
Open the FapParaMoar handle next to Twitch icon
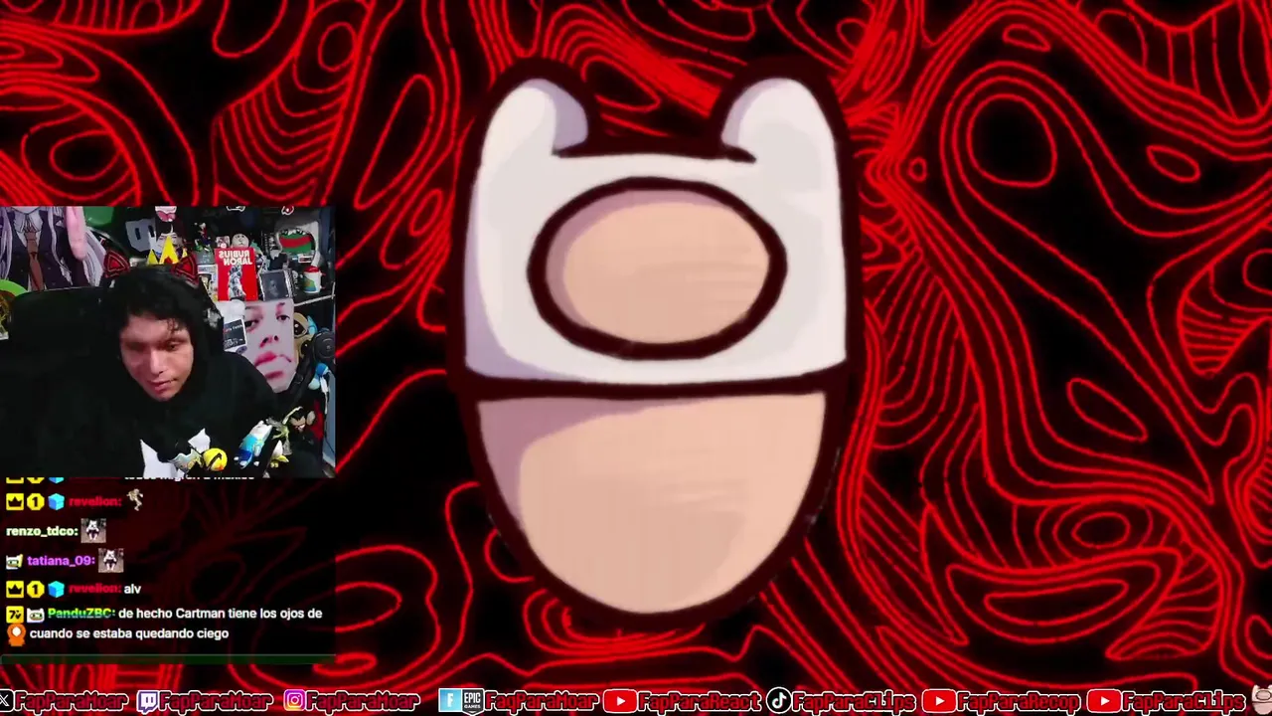[215, 701]
